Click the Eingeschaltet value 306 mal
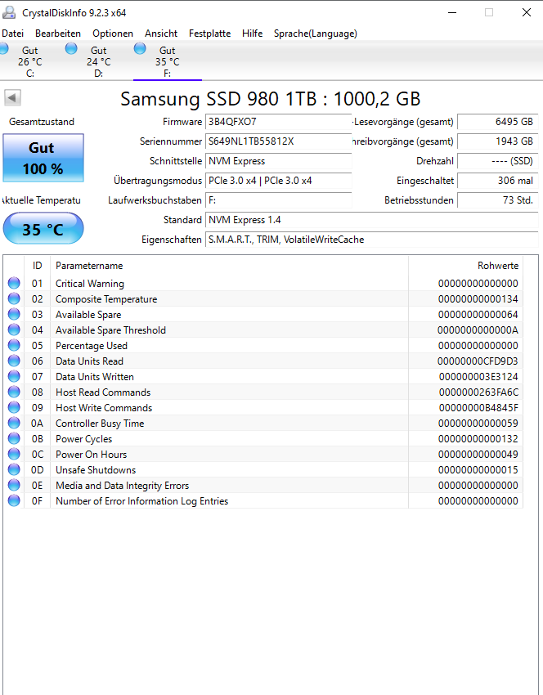Viewport: 543px width, 695px height. pyautogui.click(x=498, y=181)
